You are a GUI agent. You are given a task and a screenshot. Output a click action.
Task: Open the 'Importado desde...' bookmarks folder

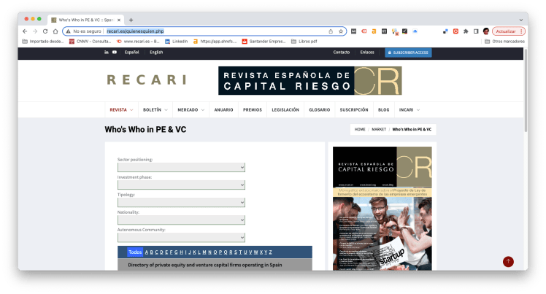(43, 42)
